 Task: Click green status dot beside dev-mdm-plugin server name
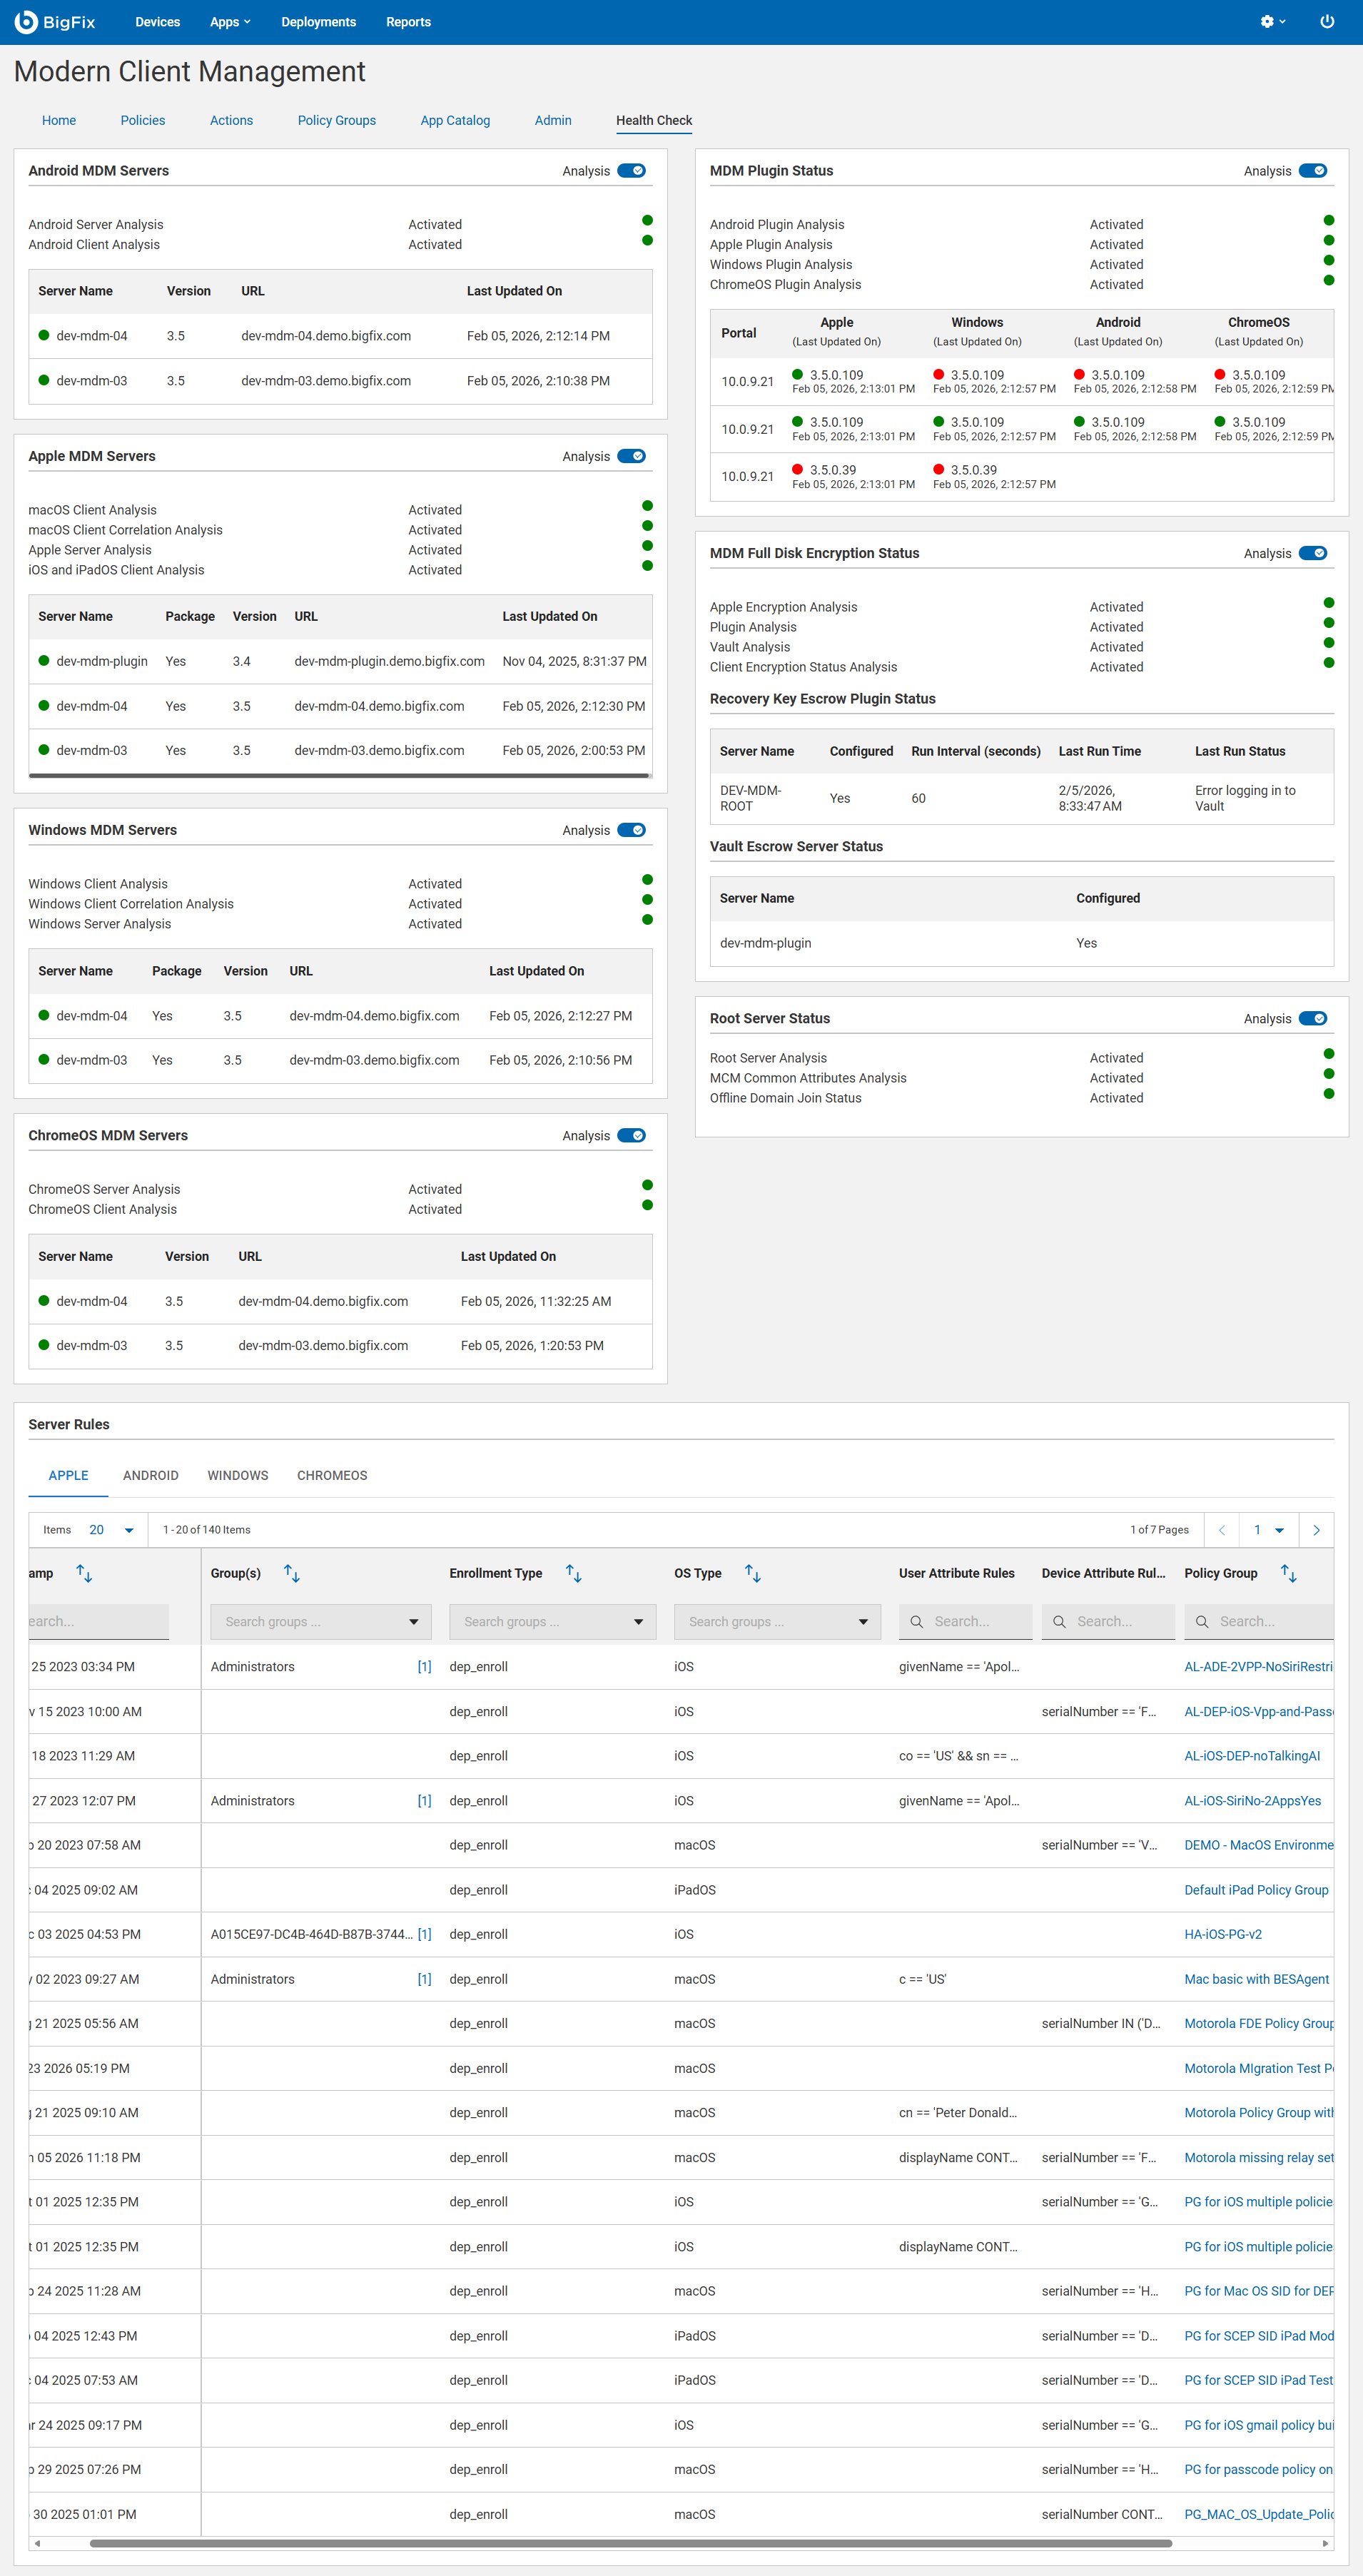point(44,661)
